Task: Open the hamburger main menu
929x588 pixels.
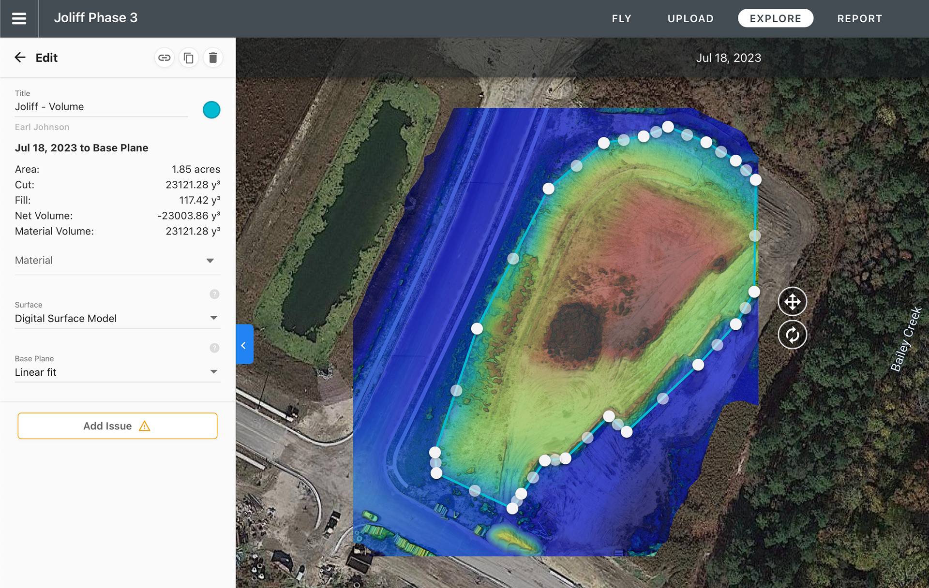Action: pyautogui.click(x=19, y=18)
